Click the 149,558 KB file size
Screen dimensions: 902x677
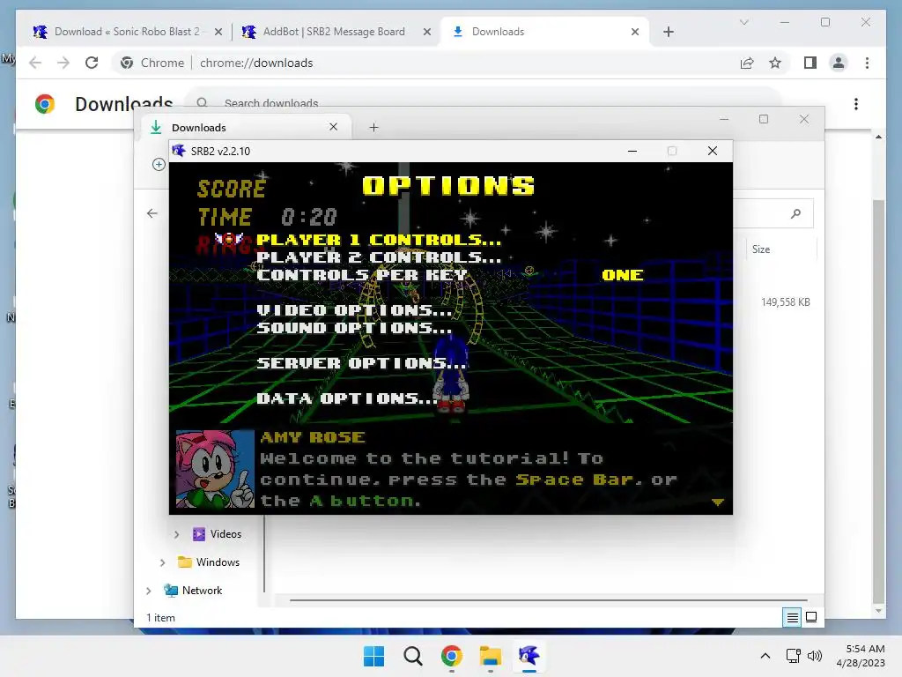(x=785, y=302)
